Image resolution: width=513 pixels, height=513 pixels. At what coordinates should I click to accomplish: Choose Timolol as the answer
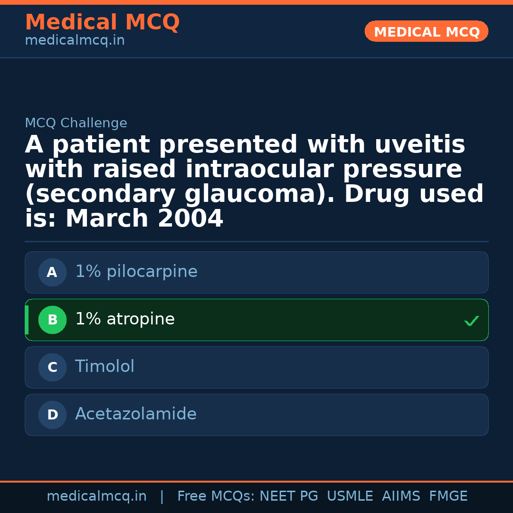pyautogui.click(x=105, y=367)
